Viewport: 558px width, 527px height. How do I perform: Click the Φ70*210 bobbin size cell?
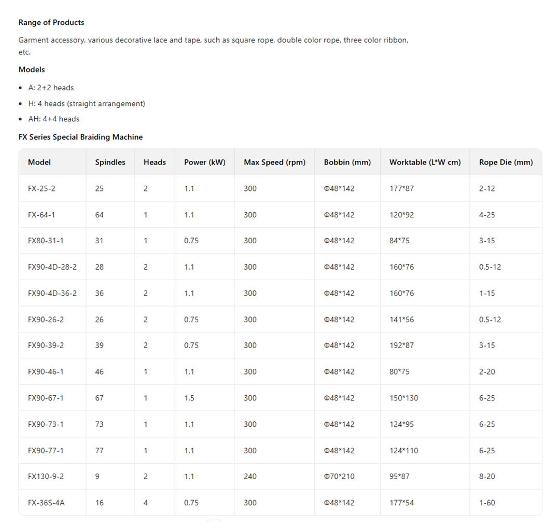[339, 476]
